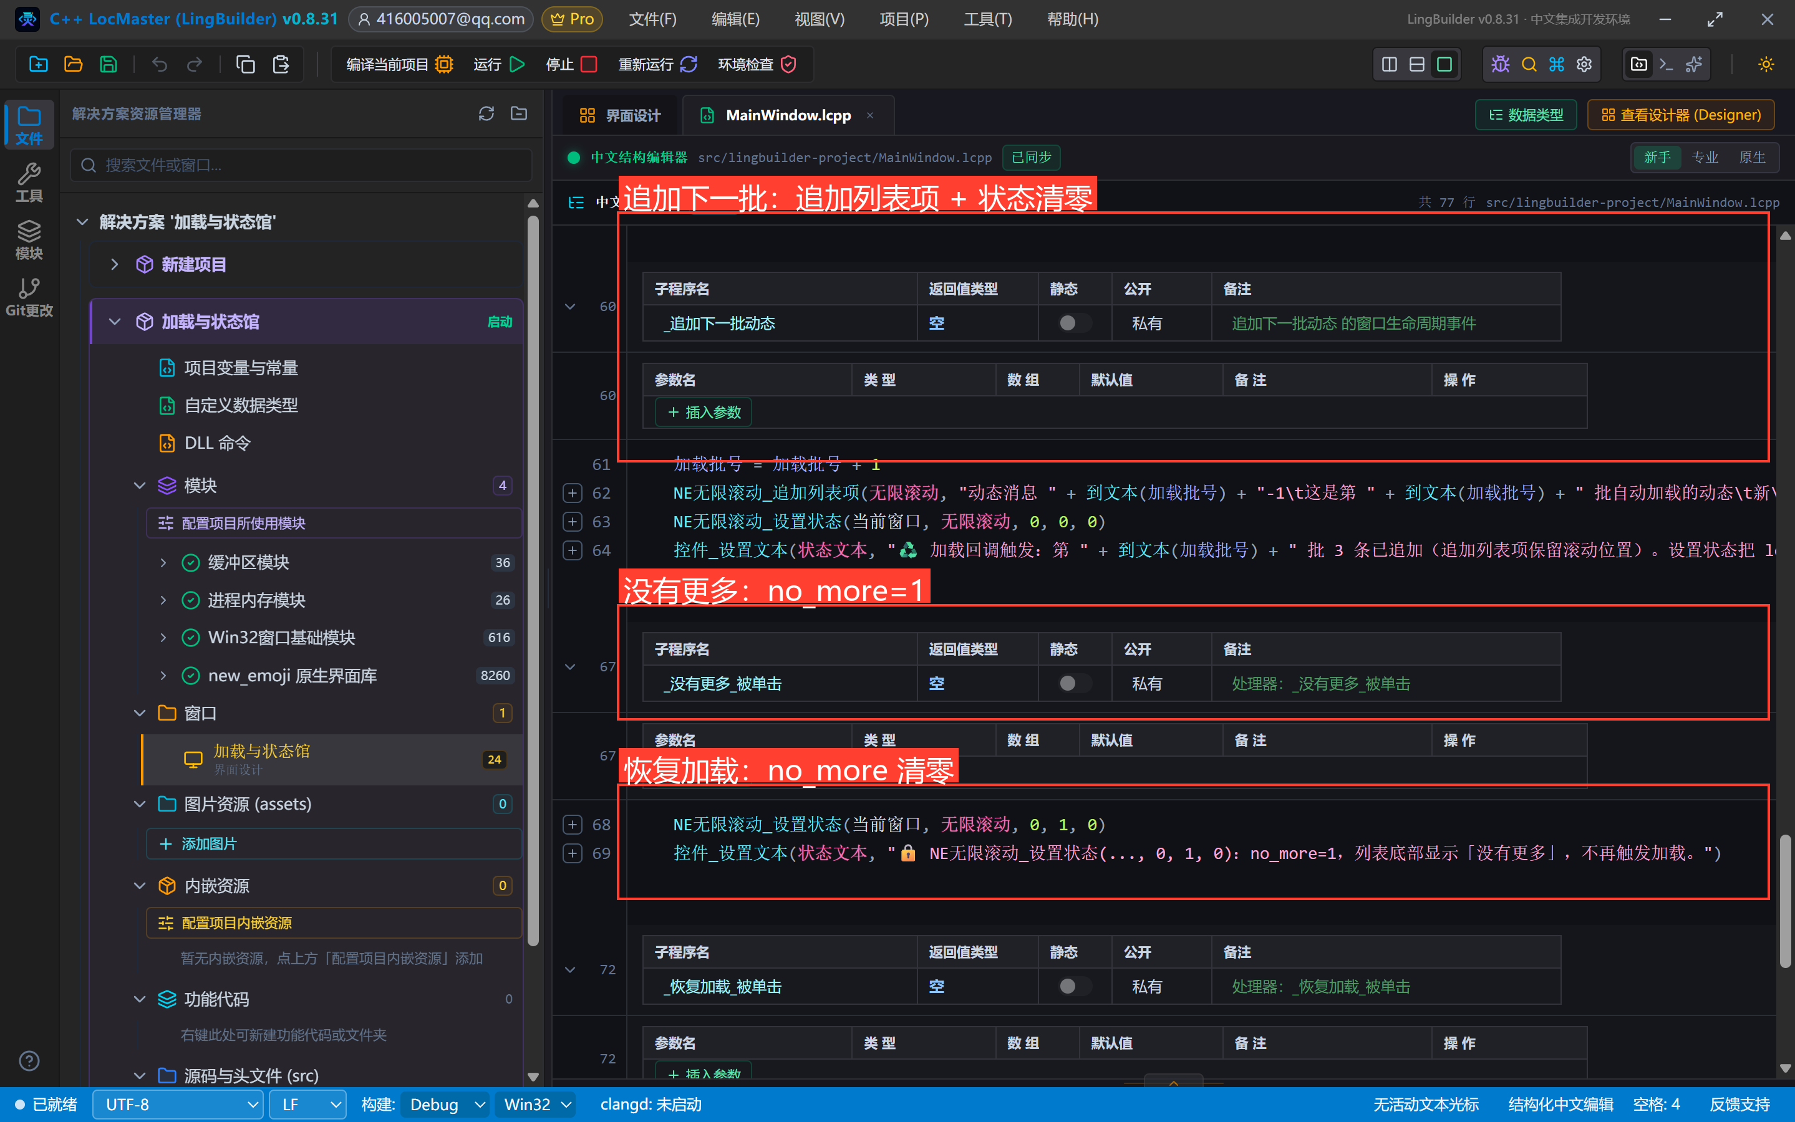Open the settings gear in the toolbar
The width and height of the screenshot is (1795, 1122).
click(1584, 65)
